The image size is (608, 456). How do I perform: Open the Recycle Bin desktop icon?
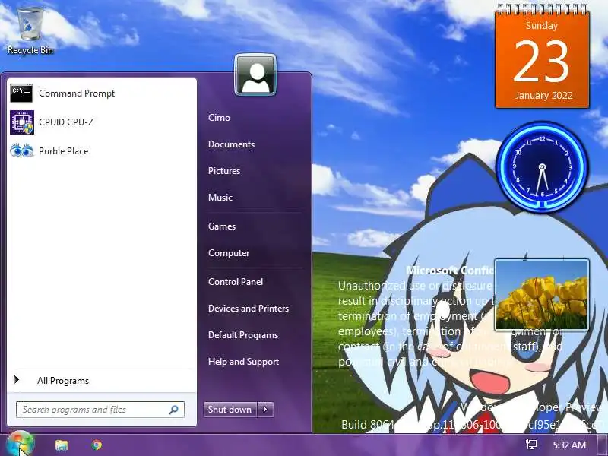pos(30,31)
